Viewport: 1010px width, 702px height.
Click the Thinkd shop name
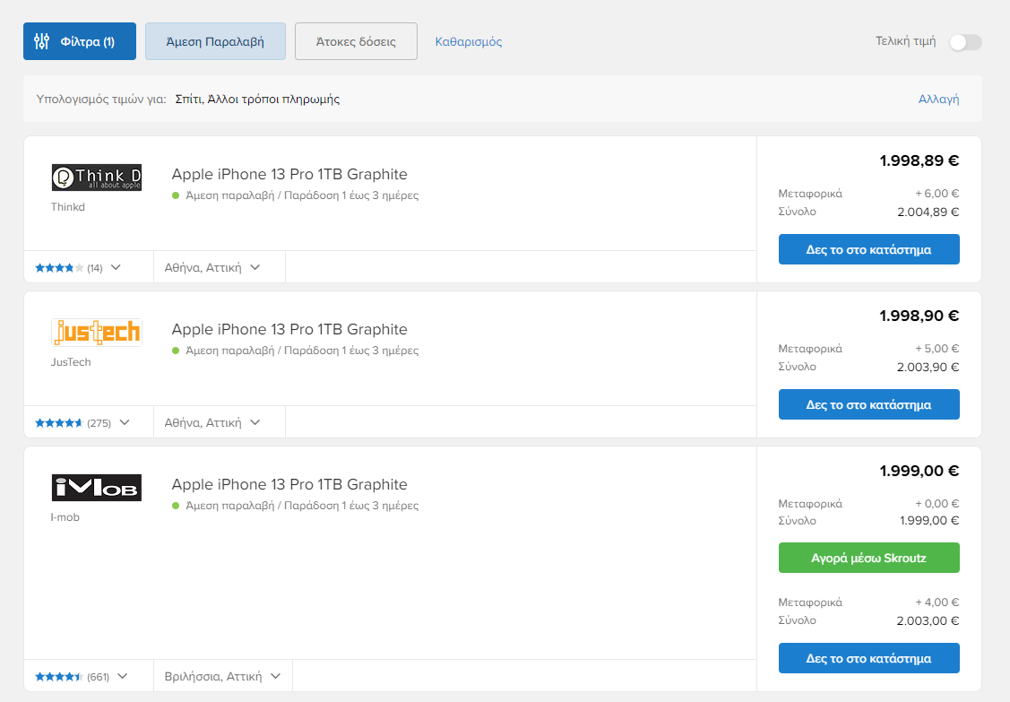pyautogui.click(x=67, y=207)
